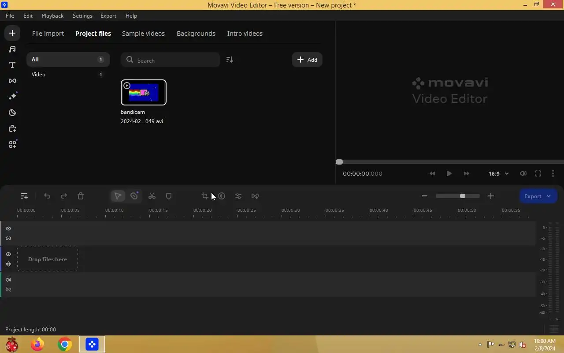
Task: Select the Blade cutting mode tool
Action: (134, 196)
